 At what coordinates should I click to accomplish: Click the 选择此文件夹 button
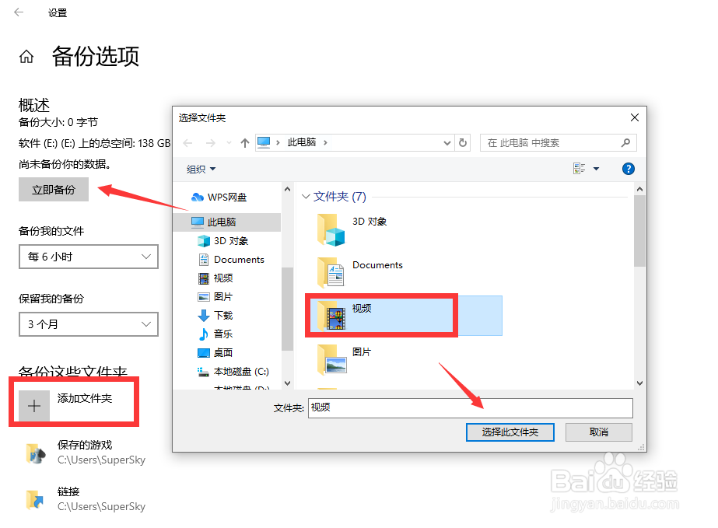pyautogui.click(x=510, y=432)
